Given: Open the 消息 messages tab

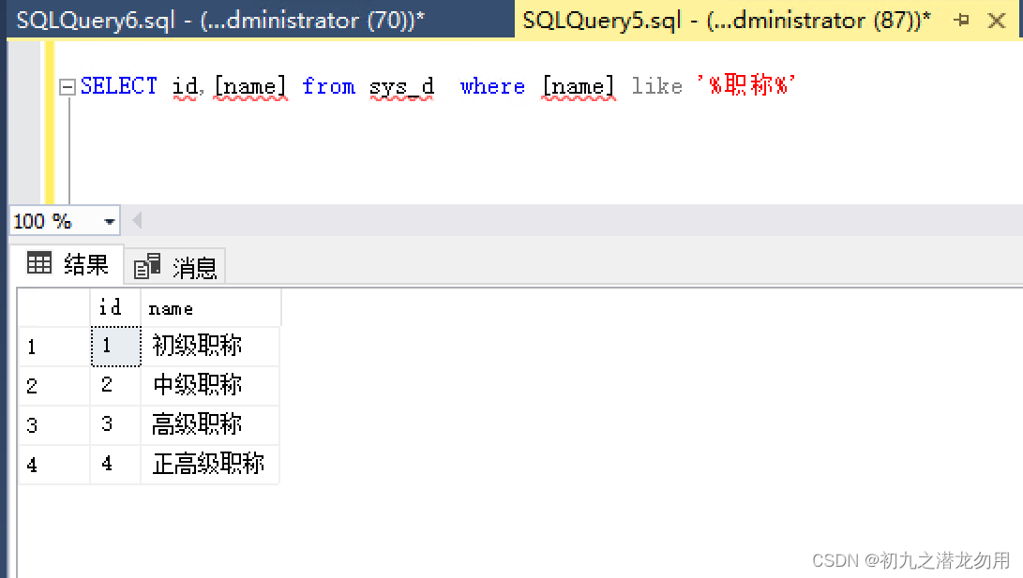Looking at the screenshot, I should [174, 267].
